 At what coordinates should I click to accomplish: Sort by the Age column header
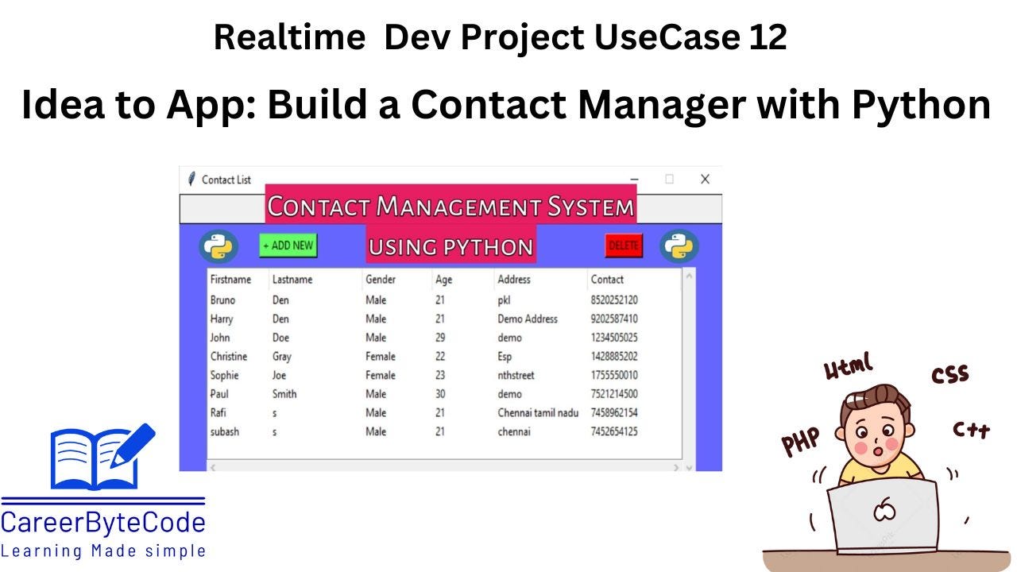443,280
